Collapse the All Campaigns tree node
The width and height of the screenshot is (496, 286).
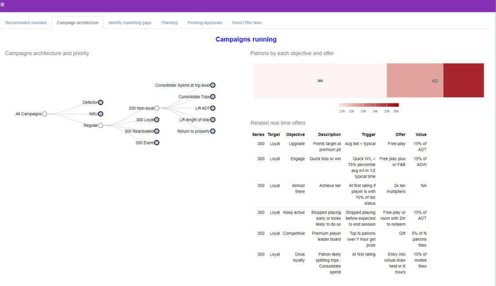45,114
